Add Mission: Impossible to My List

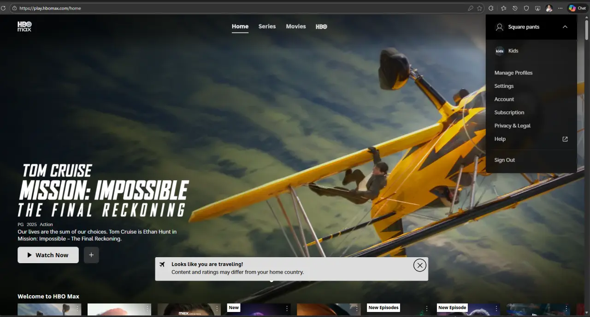[x=91, y=255]
